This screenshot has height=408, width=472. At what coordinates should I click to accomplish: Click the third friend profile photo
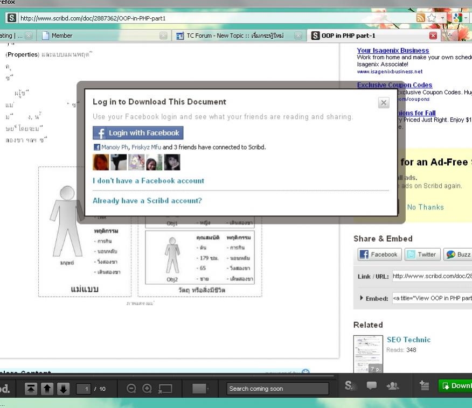136,162
